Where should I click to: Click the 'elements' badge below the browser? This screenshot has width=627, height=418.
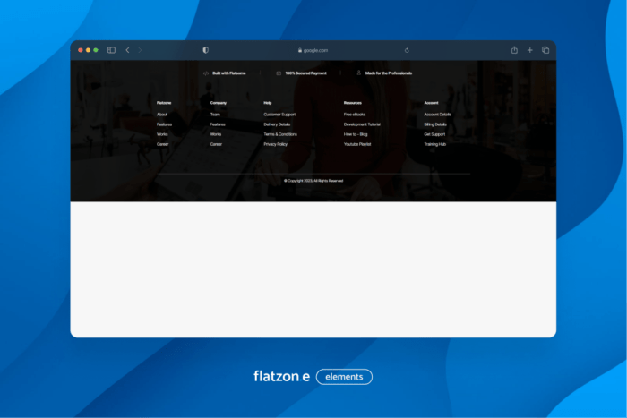pos(344,377)
